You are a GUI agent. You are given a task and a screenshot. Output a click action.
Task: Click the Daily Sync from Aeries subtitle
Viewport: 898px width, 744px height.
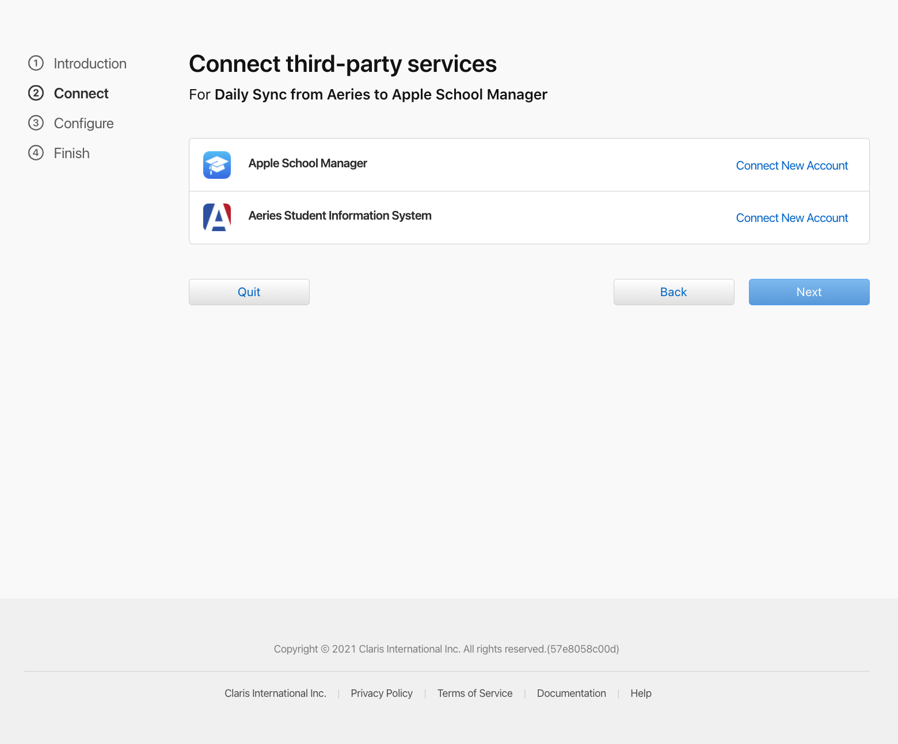(368, 94)
